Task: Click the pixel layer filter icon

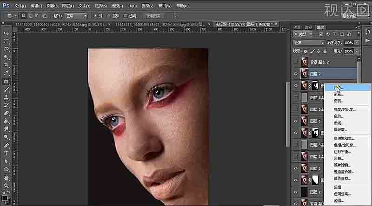Action: pyautogui.click(x=321, y=34)
